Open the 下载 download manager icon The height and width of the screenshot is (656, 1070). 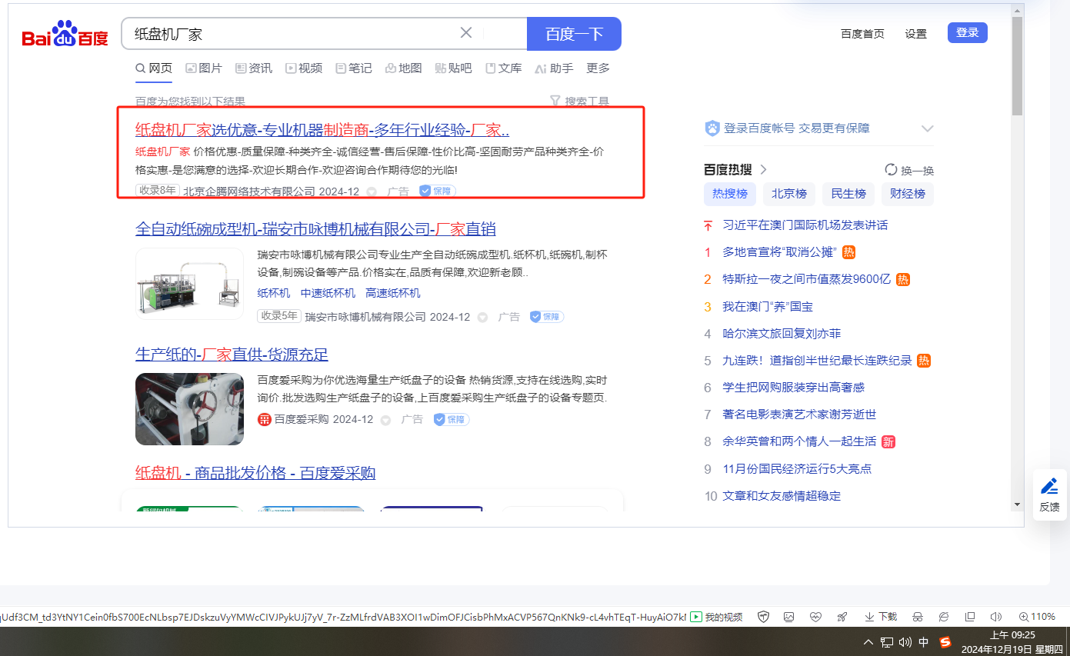click(x=881, y=617)
